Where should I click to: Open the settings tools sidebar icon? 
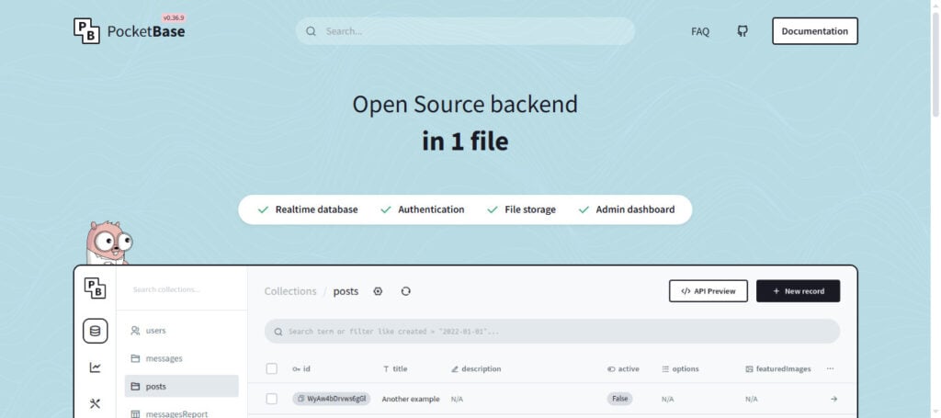point(95,403)
